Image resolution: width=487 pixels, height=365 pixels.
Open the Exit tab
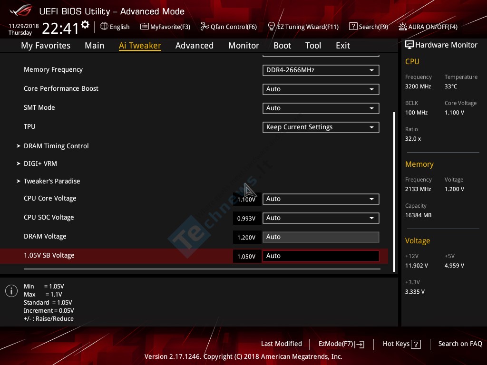point(343,46)
